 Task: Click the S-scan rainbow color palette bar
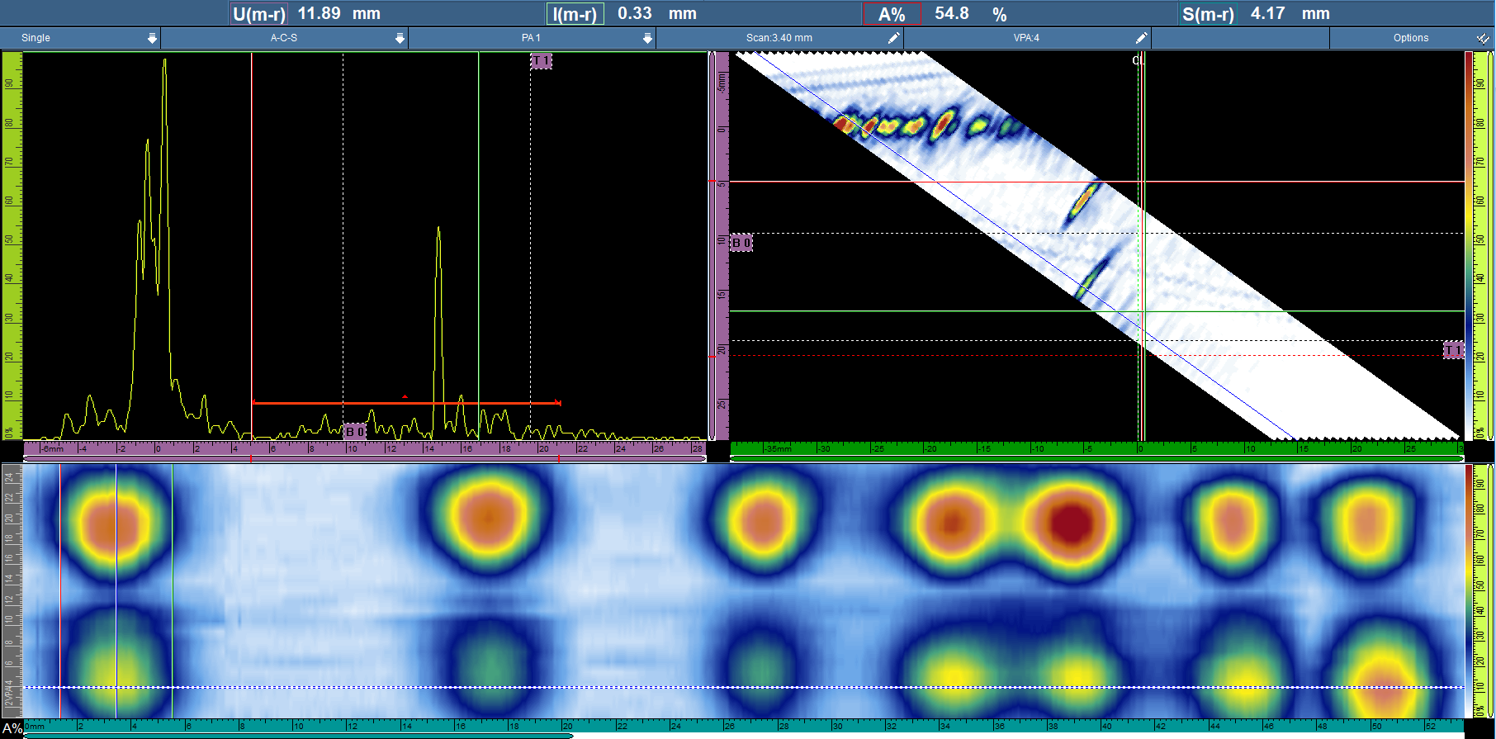pyautogui.click(x=1469, y=246)
